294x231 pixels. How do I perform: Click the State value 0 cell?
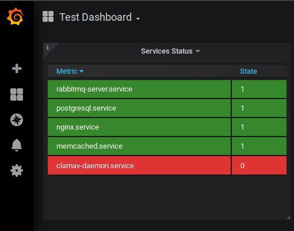259,165
